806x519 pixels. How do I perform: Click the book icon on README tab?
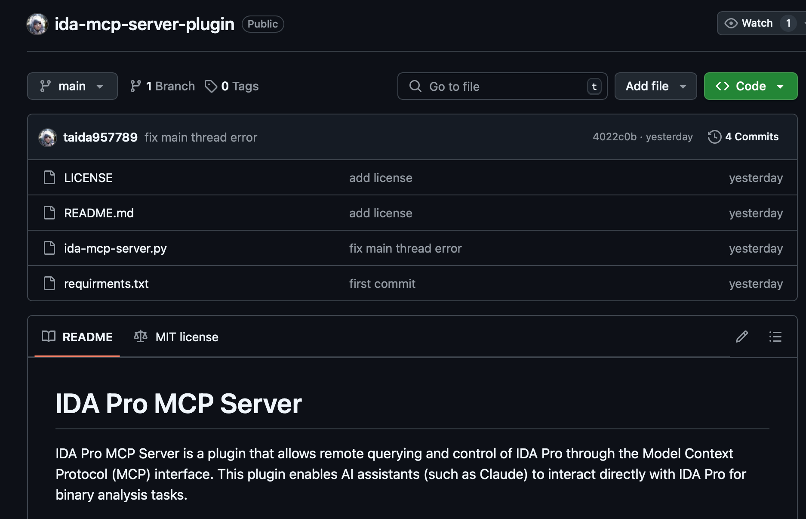[x=49, y=336]
